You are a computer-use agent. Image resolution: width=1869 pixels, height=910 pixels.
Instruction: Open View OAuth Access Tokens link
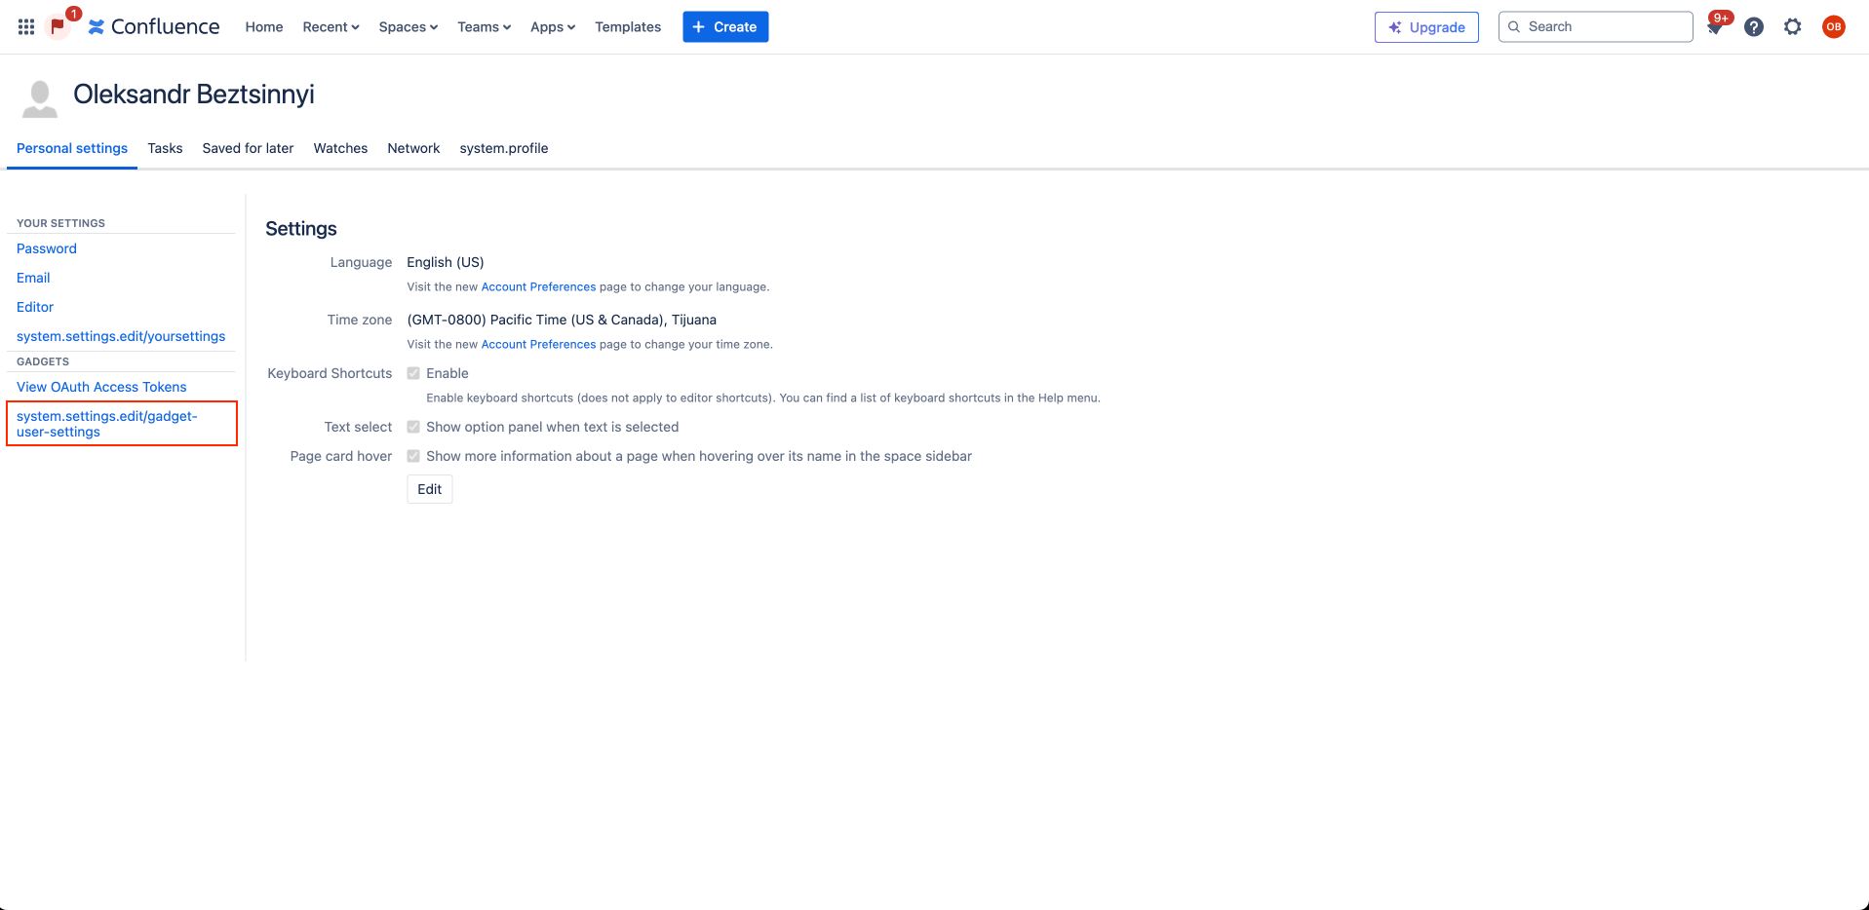point(101,387)
